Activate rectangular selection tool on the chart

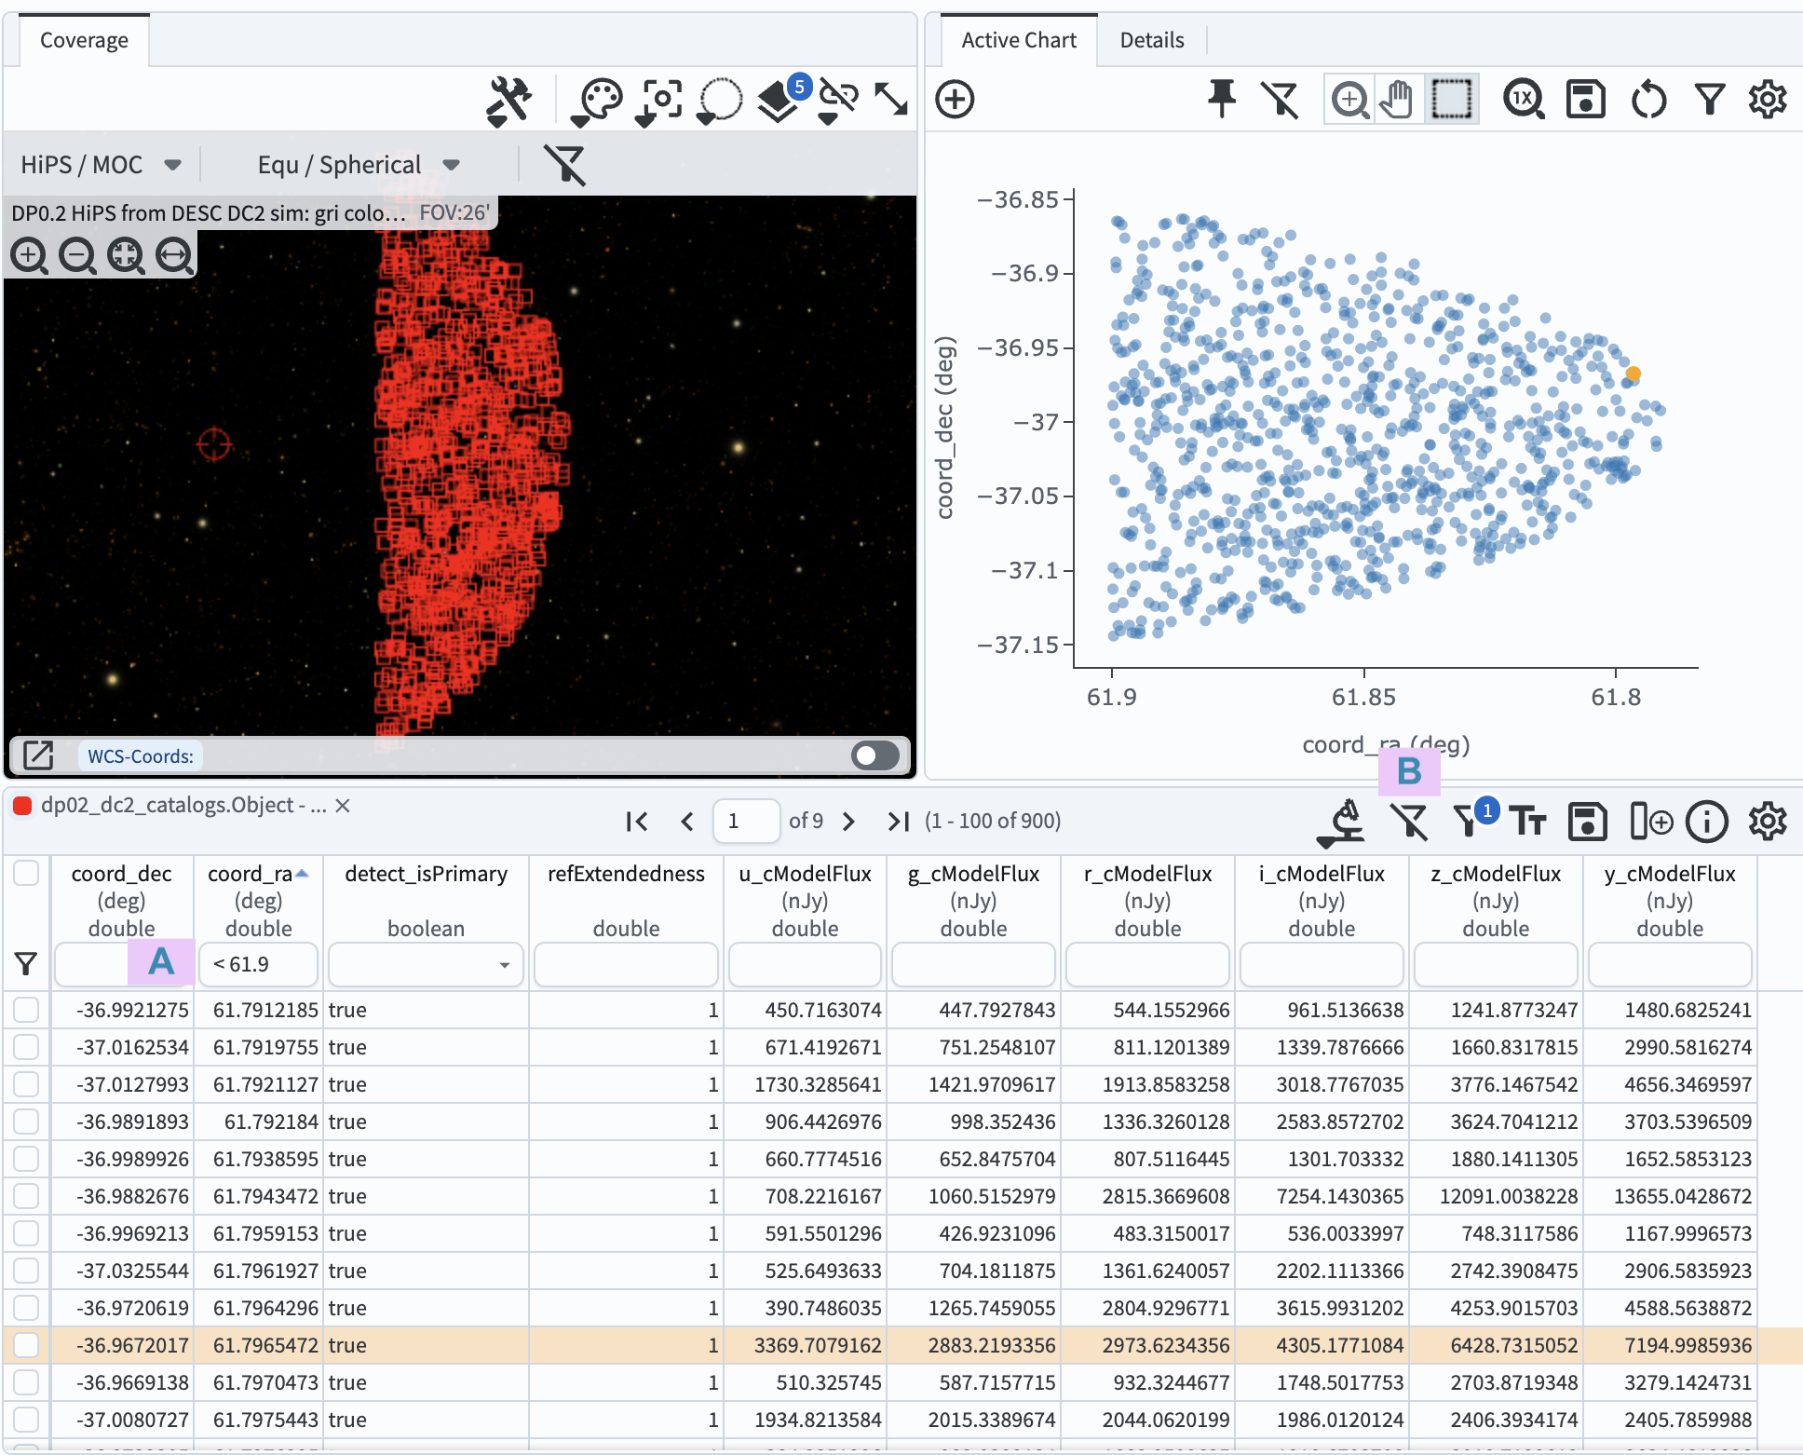(x=1452, y=98)
